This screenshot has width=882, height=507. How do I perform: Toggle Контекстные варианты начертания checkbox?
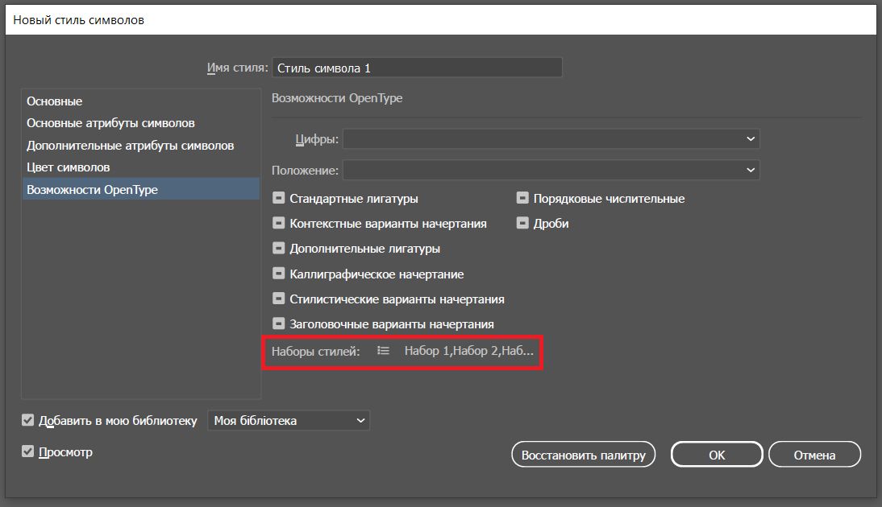(x=279, y=223)
